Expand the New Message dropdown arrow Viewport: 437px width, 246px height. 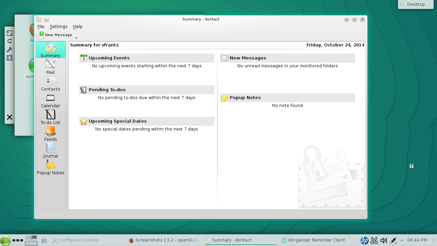coord(76,38)
